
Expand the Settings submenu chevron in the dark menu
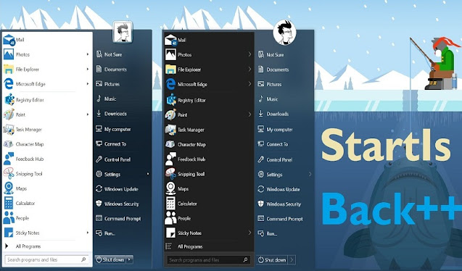310,174
